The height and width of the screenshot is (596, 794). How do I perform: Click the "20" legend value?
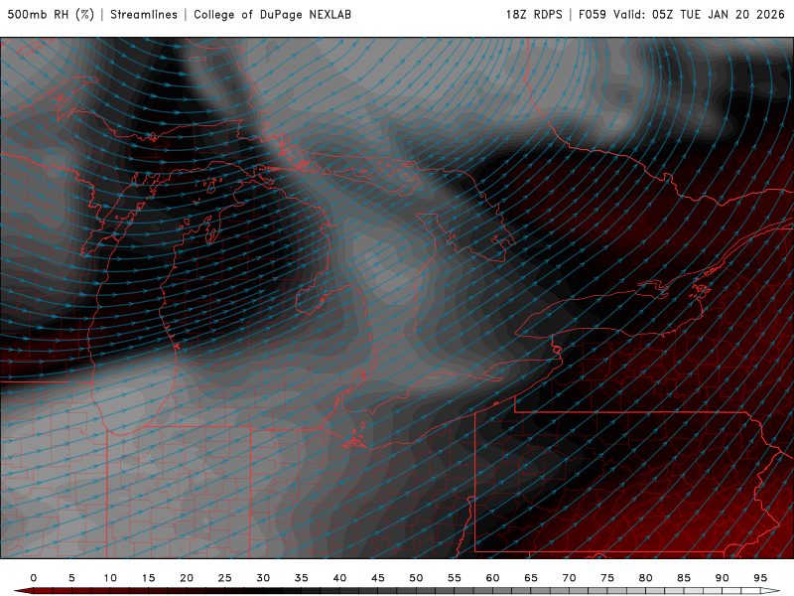pyautogui.click(x=187, y=578)
